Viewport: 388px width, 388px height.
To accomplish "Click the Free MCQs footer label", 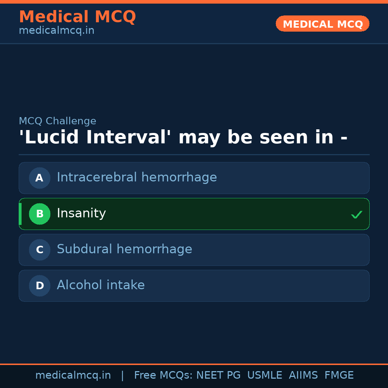I will pos(163,375).
